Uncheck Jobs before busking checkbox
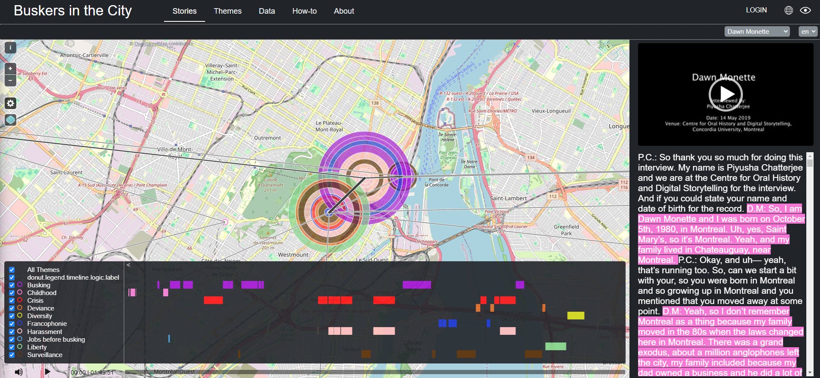 pyautogui.click(x=12, y=340)
